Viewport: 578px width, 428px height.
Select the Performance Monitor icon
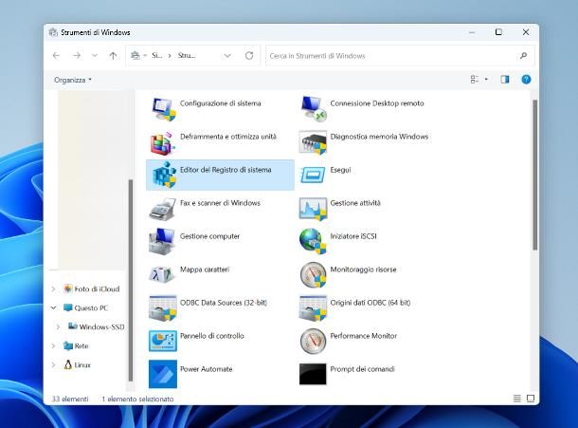pos(313,341)
